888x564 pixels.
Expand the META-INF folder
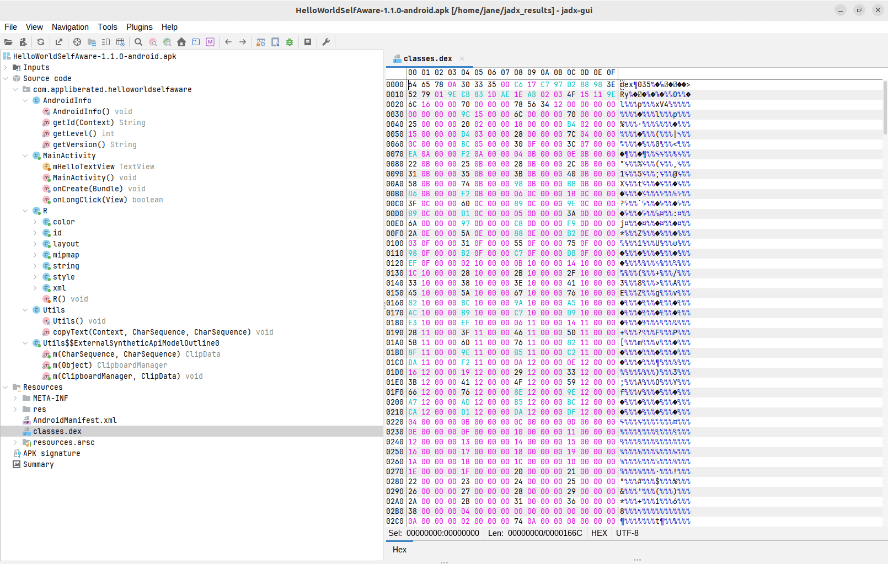point(15,398)
